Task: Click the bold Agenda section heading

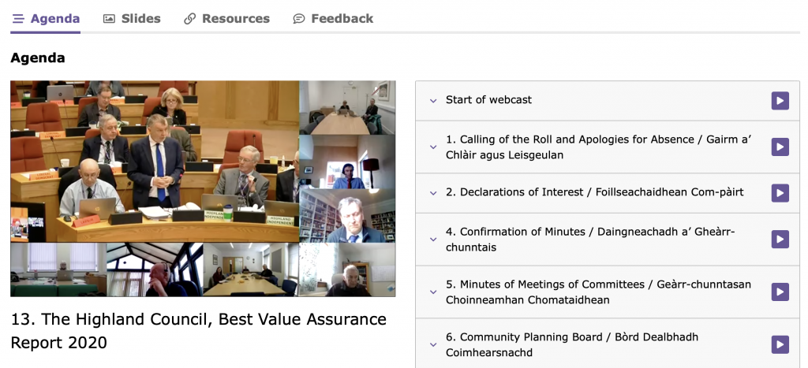Action: click(38, 58)
